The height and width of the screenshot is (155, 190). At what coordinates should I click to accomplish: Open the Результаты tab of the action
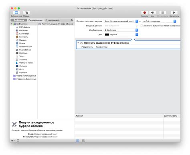pos(87,47)
